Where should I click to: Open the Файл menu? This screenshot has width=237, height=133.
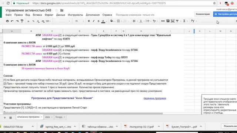click(x=9, y=15)
